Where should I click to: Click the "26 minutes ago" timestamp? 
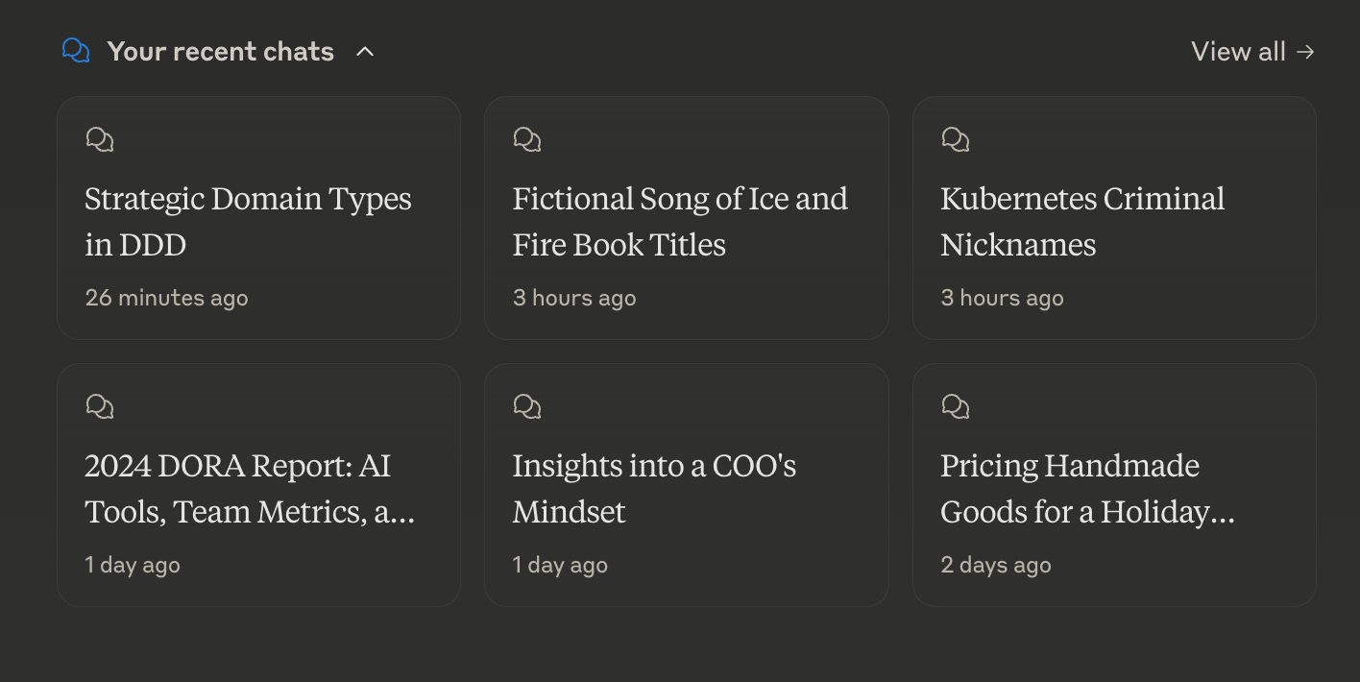click(166, 298)
